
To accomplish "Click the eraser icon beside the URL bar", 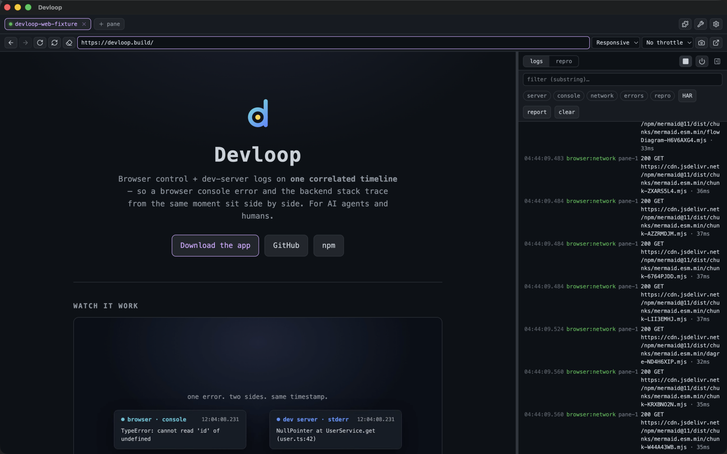I will pyautogui.click(x=69, y=42).
